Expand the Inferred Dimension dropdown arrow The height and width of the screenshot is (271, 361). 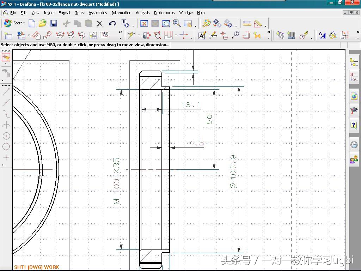(x=139, y=35)
